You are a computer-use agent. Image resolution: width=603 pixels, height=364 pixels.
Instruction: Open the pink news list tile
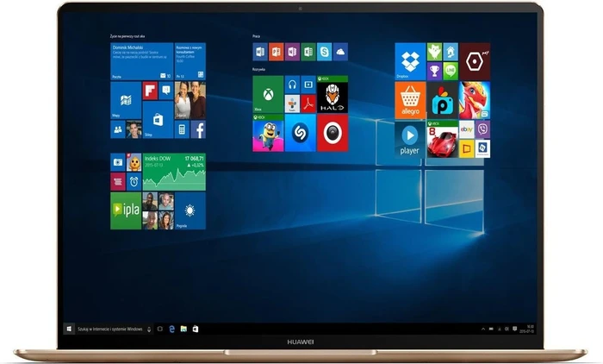pyautogui.click(x=118, y=181)
